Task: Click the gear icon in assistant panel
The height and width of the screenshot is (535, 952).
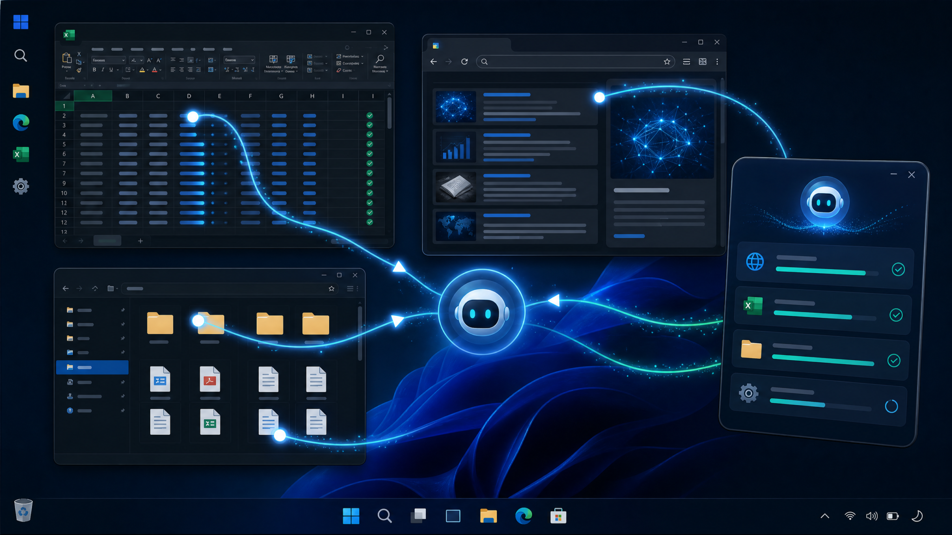Action: pos(748,393)
